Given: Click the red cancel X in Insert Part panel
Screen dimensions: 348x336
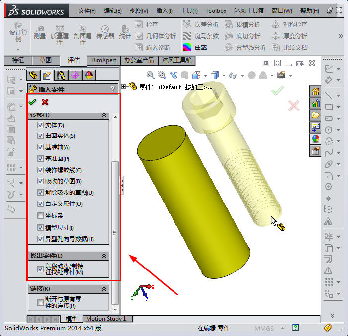Looking at the screenshot, I should [x=45, y=102].
